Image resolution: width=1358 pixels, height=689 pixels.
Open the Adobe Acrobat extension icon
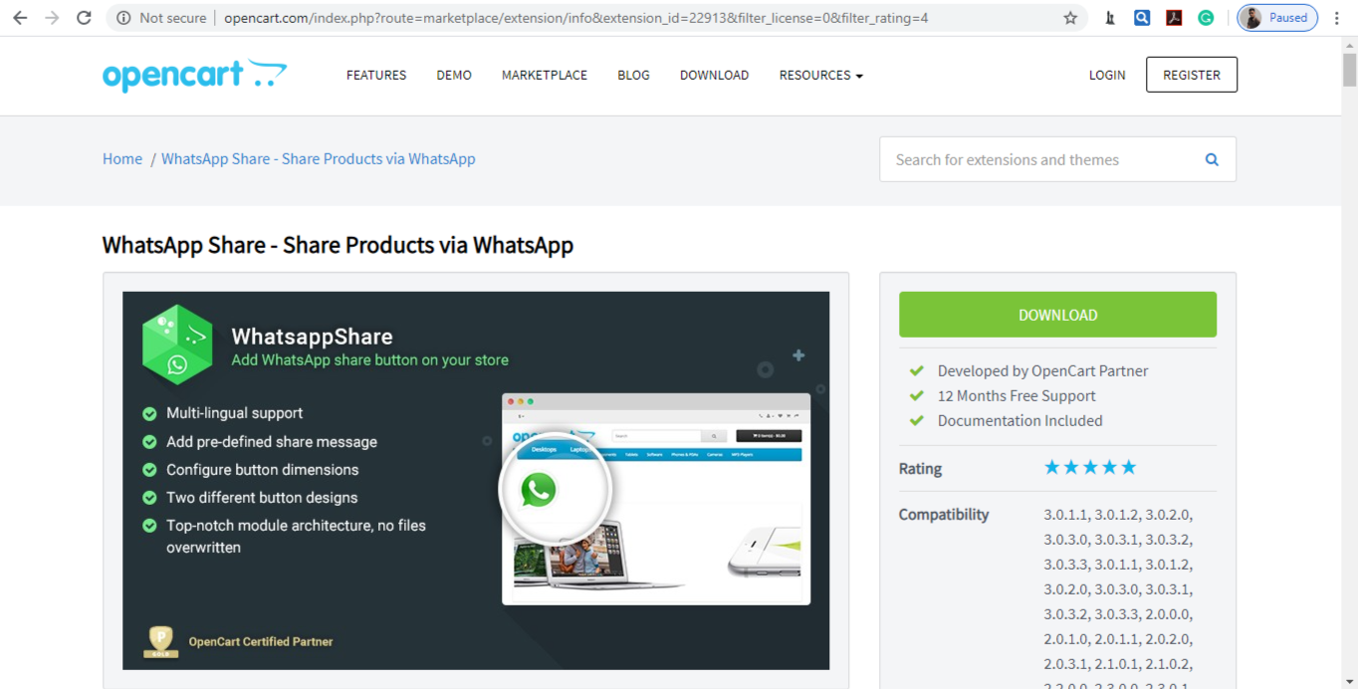[x=1174, y=18]
